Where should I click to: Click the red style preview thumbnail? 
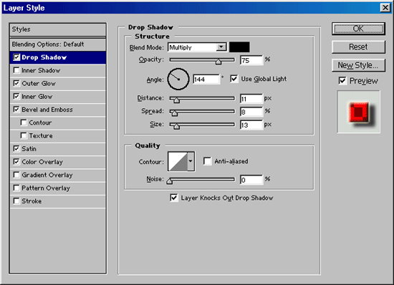[359, 112]
